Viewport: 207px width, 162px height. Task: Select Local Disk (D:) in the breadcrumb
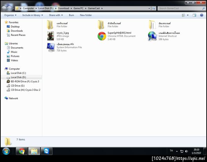tap(46, 8)
